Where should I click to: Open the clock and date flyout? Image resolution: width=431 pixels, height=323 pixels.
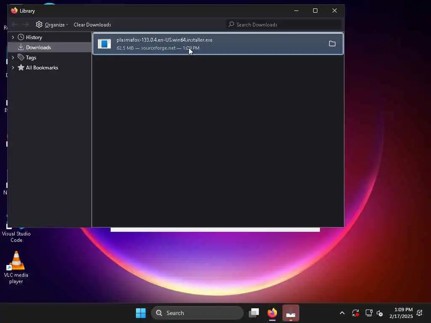401,313
